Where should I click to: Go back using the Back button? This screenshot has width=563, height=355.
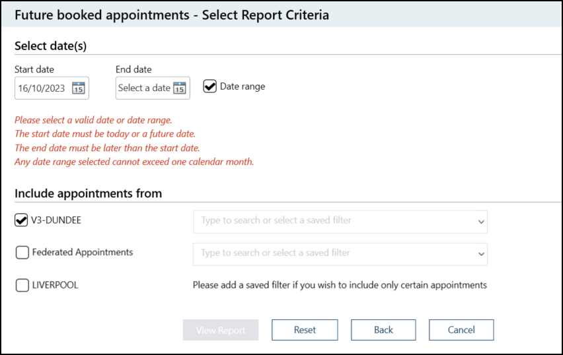click(383, 330)
